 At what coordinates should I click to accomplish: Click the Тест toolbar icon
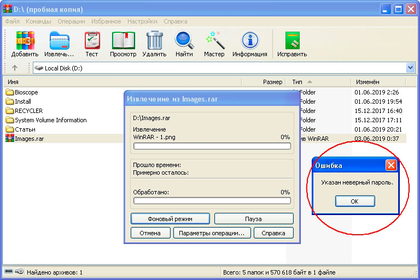(x=92, y=40)
